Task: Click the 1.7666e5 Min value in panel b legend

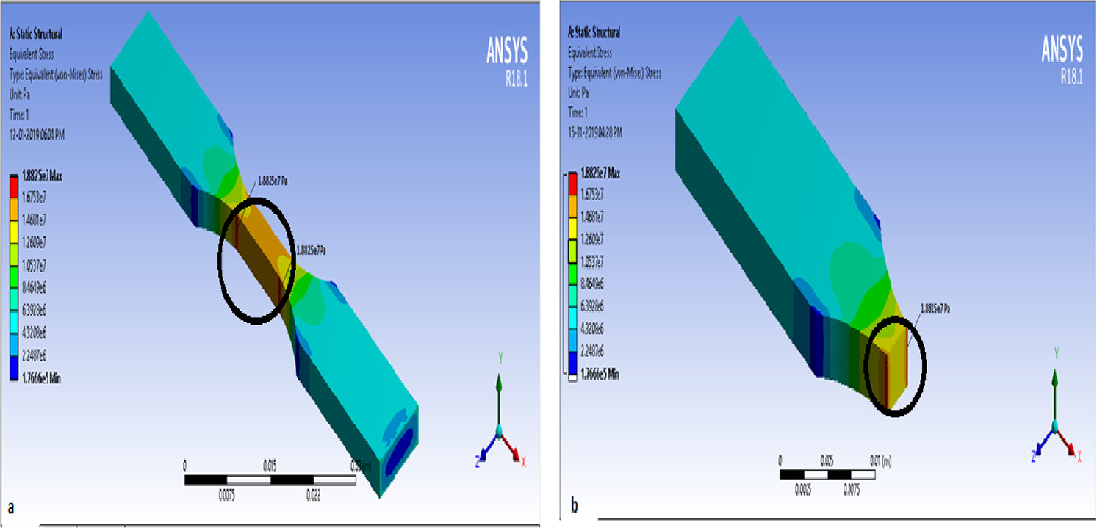Action: click(600, 375)
